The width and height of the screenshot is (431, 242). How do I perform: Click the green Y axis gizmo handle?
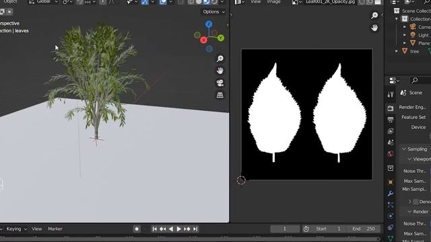tap(220, 38)
